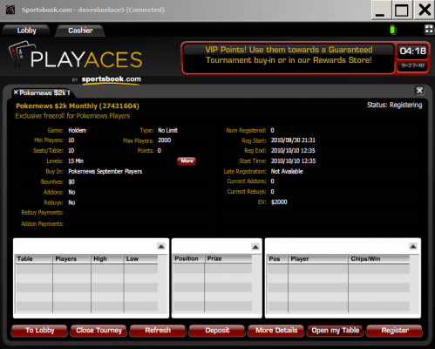
Task: Click the Game value Holdem
Action: [78, 131]
